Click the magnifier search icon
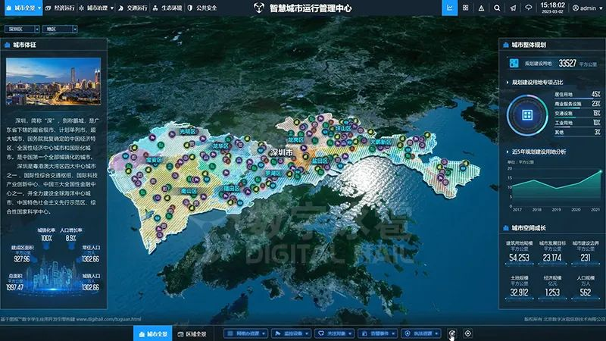 498,8
